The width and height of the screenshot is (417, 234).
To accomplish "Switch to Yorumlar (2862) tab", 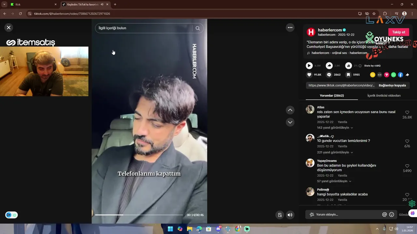I will tap(332, 96).
